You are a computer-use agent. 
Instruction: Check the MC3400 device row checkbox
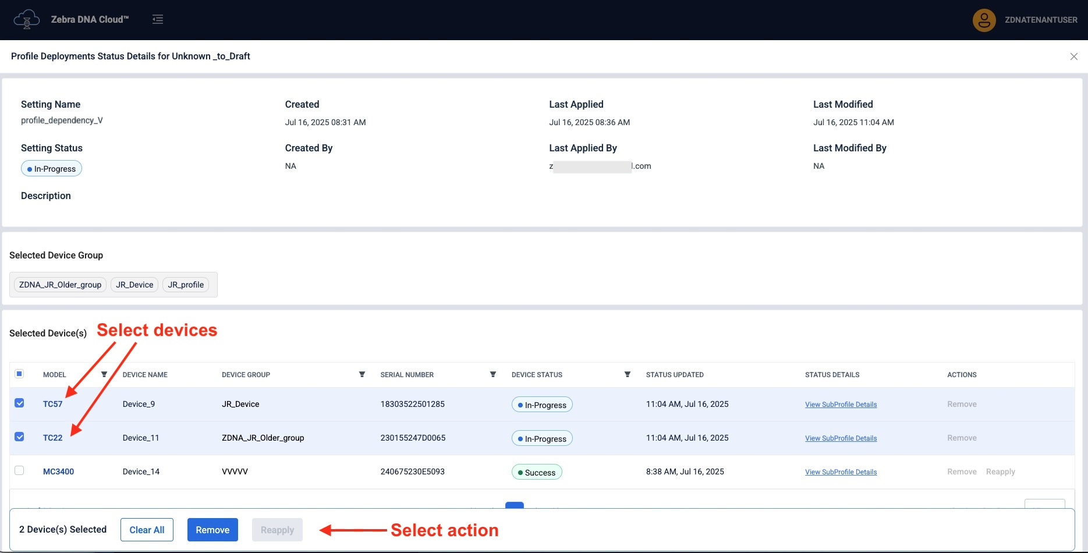point(19,470)
